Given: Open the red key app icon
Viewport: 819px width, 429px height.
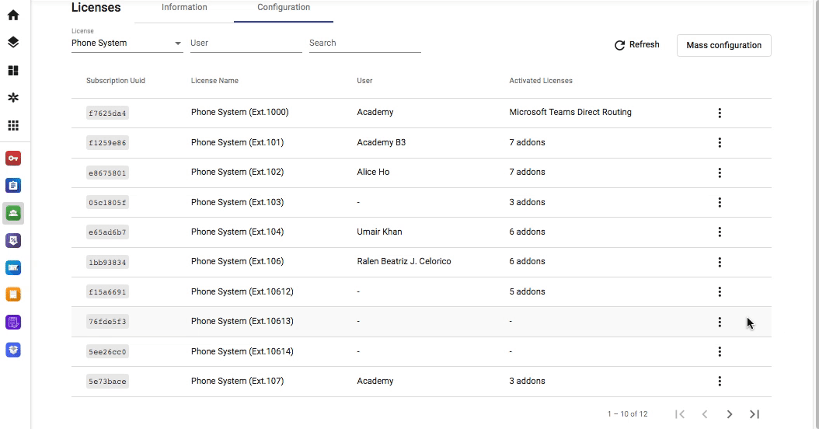Looking at the screenshot, I should (13, 159).
